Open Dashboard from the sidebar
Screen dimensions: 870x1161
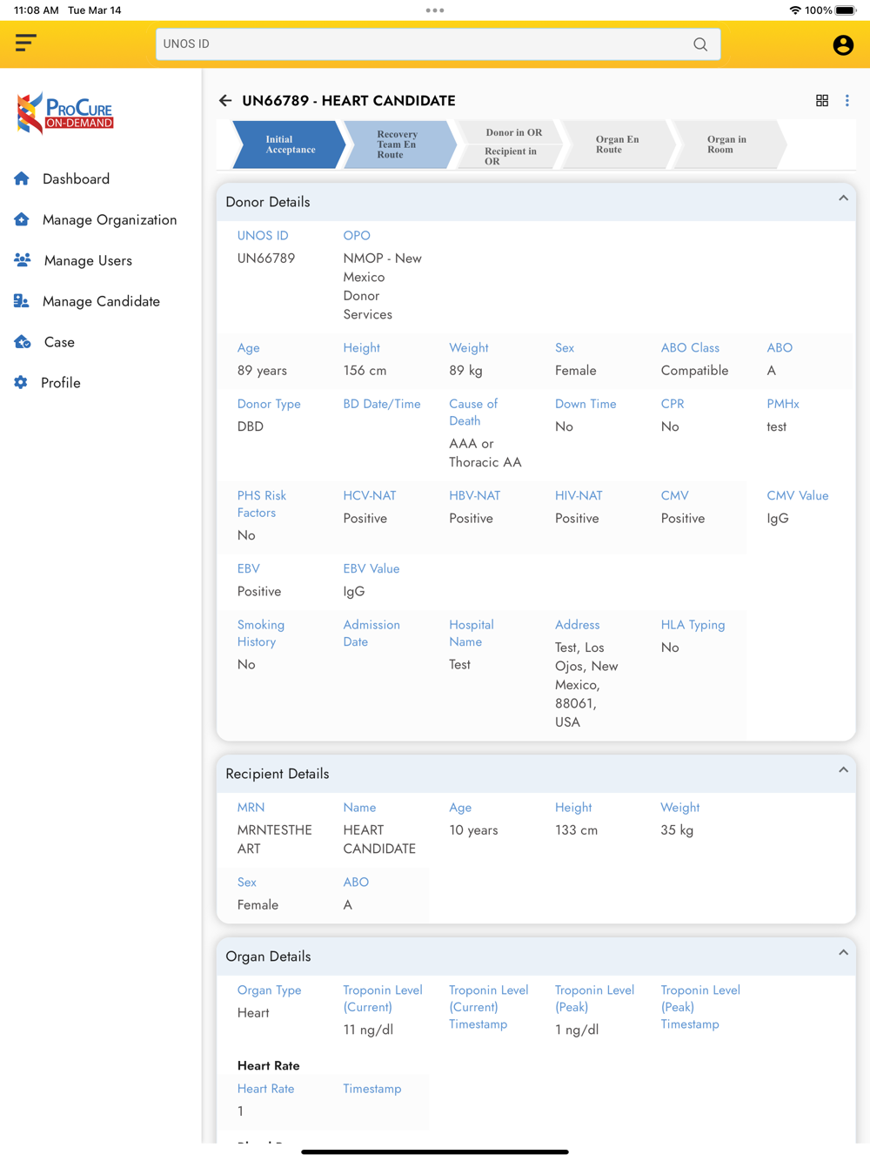click(x=76, y=178)
